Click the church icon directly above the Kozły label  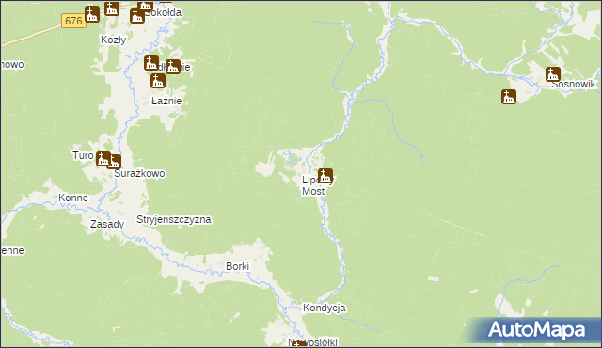pyautogui.click(x=112, y=8)
